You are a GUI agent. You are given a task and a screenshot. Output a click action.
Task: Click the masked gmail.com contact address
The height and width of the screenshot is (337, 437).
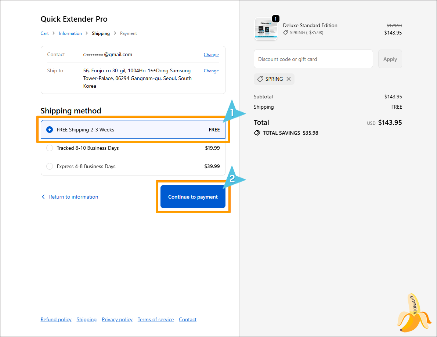[x=108, y=55]
